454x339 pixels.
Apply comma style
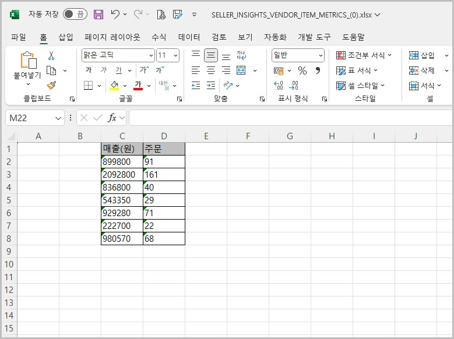click(x=318, y=70)
